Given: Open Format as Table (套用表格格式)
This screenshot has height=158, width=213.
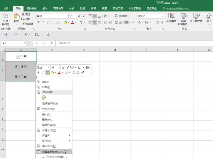Looking at the screenshot, I should (x=183, y=19).
